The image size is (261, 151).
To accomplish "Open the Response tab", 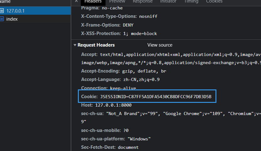I will point(143,2).
